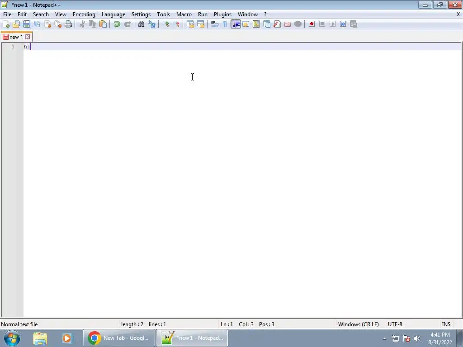Click the text 'hi' in line 1

27,47
